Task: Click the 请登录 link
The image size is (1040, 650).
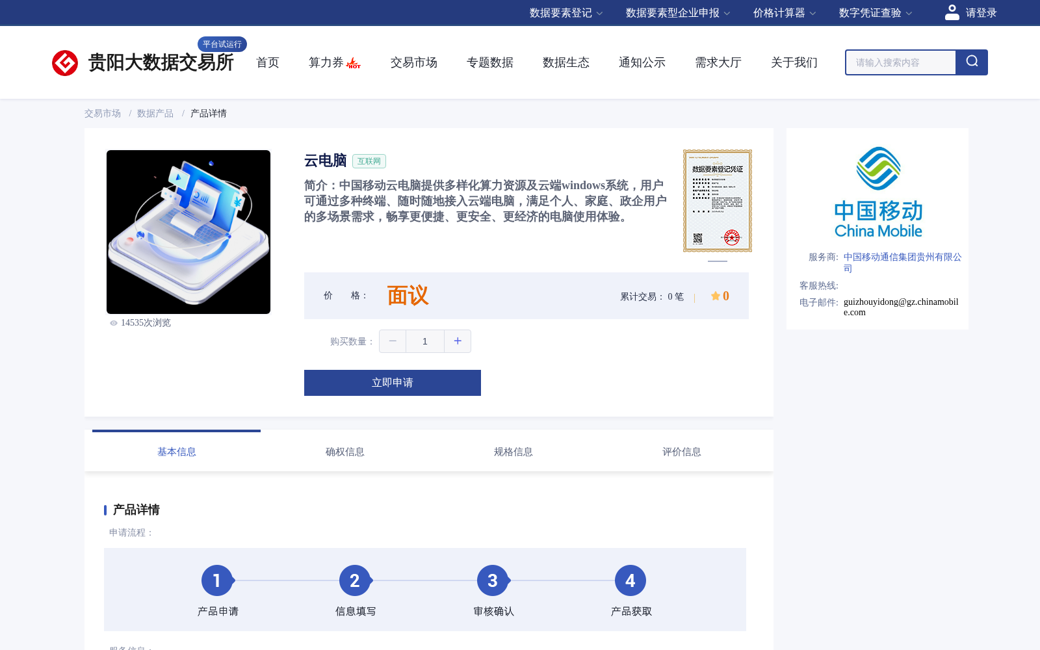Action: [981, 13]
